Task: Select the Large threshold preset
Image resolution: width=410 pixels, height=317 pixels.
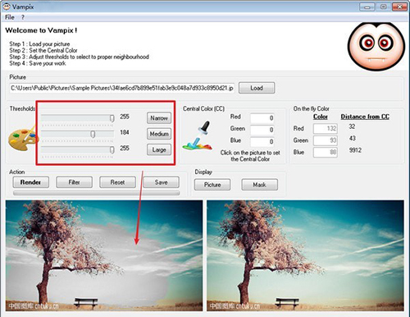Action: click(159, 149)
